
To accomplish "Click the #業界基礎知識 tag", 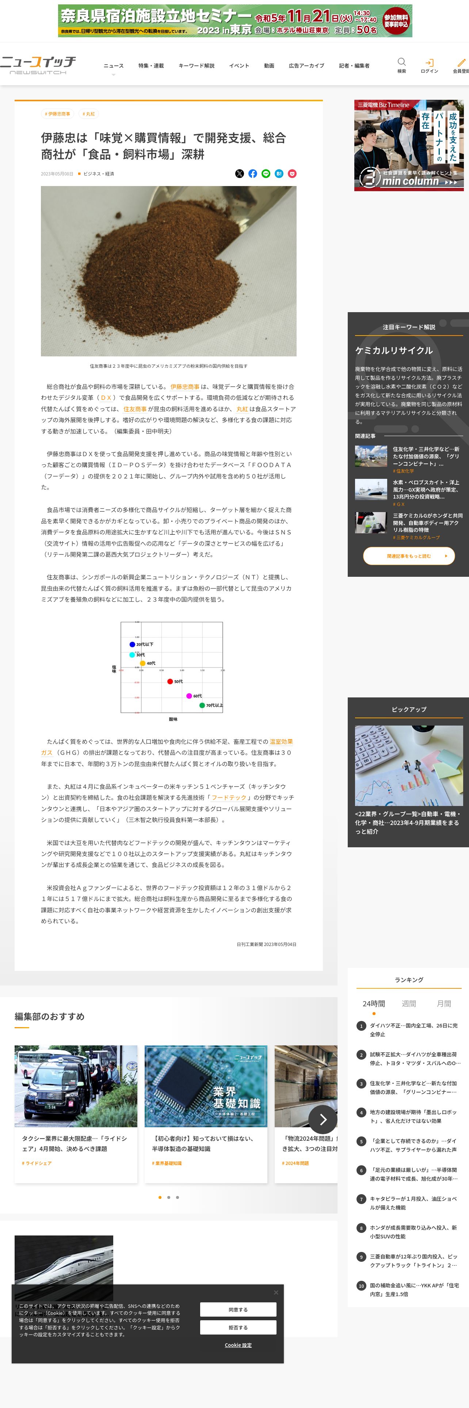I will pyautogui.click(x=167, y=1163).
